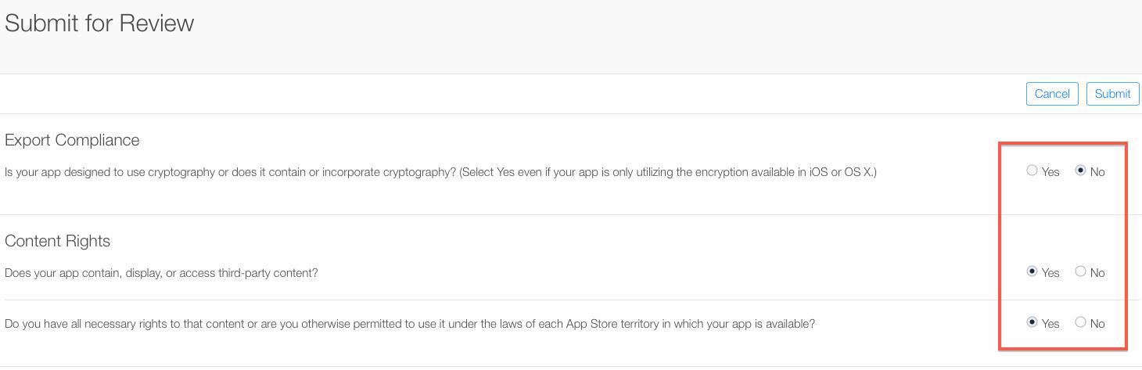1142x370 pixels.
Task: Click the necessary rights question text
Action: click(x=410, y=324)
